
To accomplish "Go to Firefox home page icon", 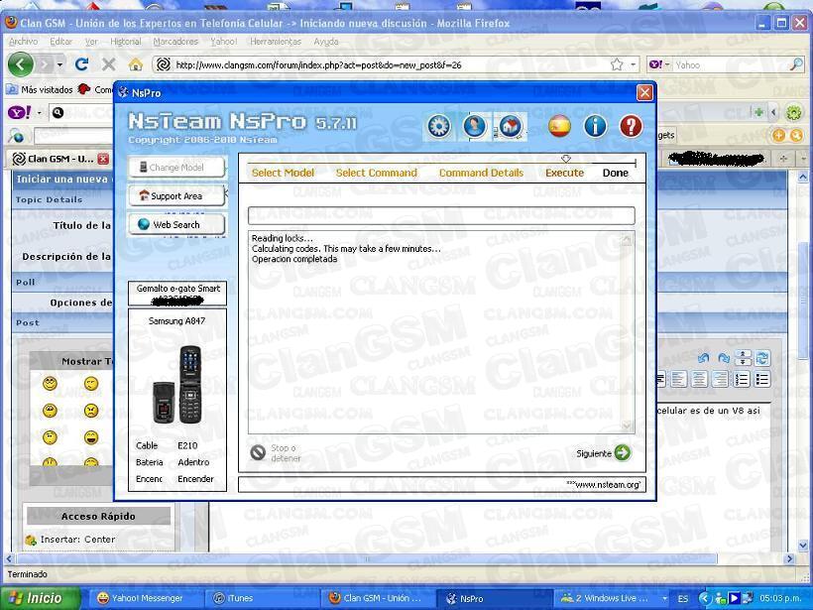I will (136, 64).
